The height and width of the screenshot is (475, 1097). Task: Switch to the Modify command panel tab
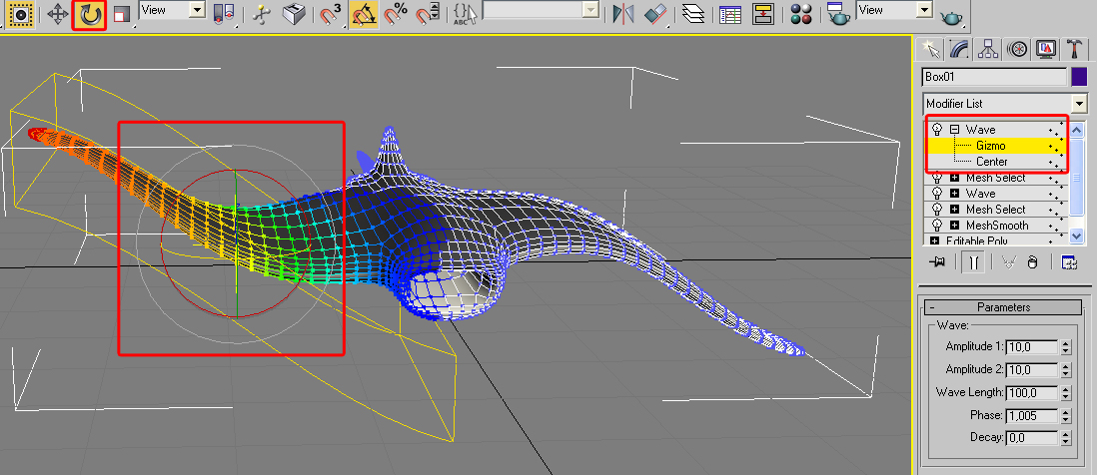(x=958, y=49)
